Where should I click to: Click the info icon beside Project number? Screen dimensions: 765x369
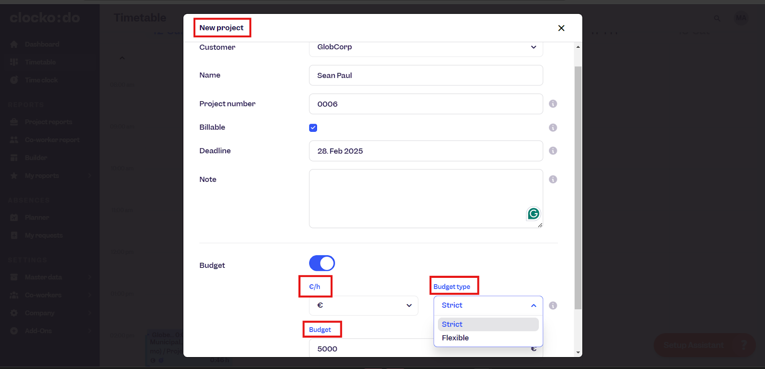[x=553, y=104]
